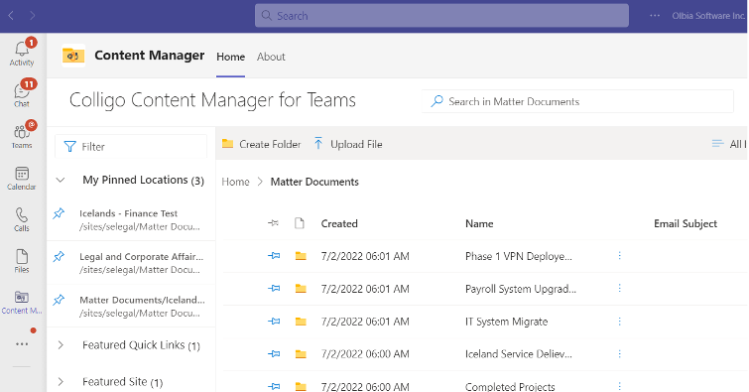Screen dimensions: 749x392
Task: Open the Iceland Service Delivery folder name
Action: (x=518, y=354)
